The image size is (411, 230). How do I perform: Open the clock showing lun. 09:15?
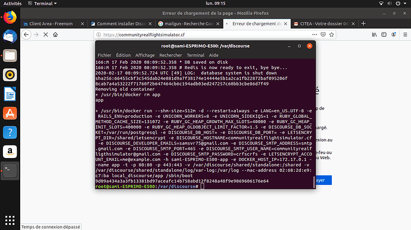(216, 4)
